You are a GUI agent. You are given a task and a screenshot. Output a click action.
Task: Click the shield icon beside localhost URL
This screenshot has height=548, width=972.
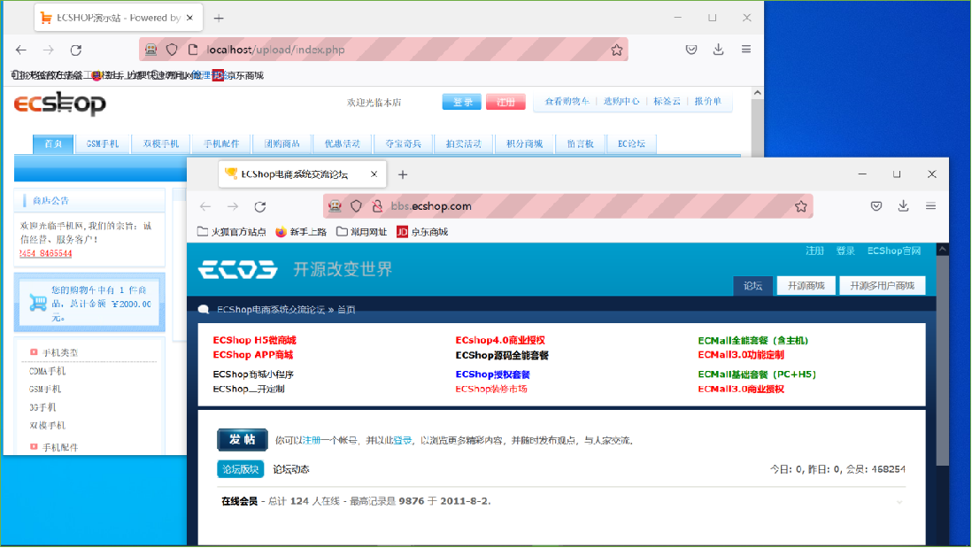172,50
